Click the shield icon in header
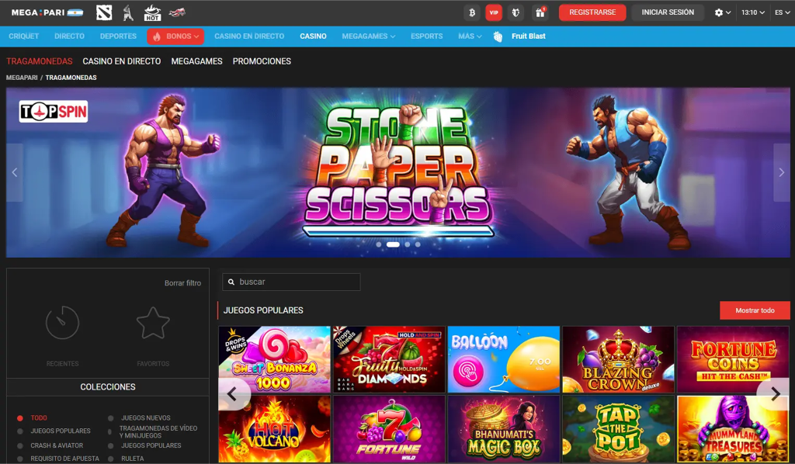The image size is (795, 464). click(516, 12)
